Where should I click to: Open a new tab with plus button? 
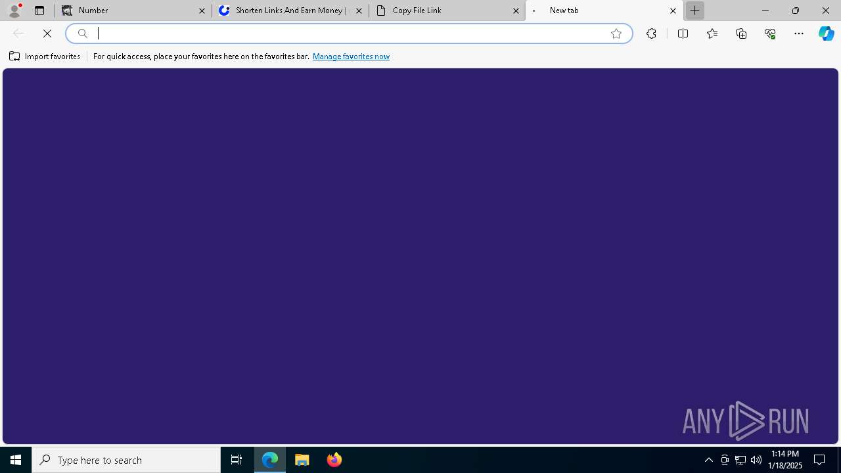coord(694,11)
